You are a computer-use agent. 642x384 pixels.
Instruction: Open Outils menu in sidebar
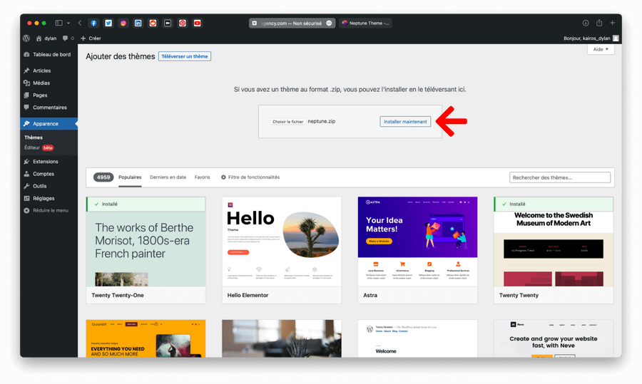click(49, 186)
